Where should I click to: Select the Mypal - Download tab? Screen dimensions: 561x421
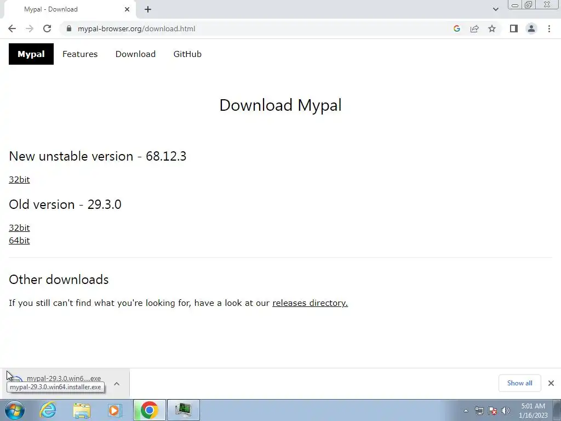coord(68,9)
